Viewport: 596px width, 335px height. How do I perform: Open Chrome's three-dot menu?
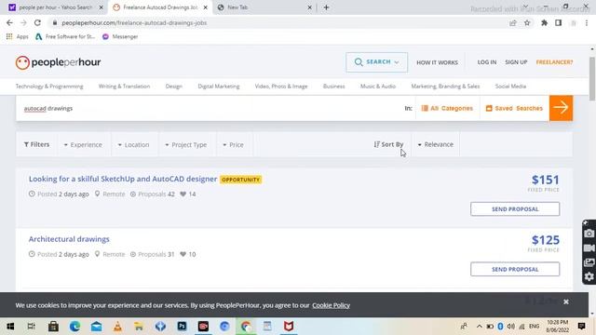click(587, 22)
